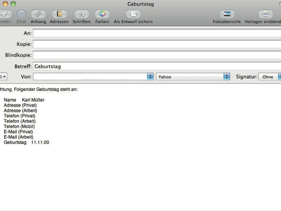Click the green zoom window button

point(13,4)
